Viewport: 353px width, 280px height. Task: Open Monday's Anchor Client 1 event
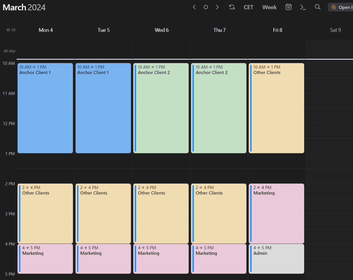coord(45,108)
